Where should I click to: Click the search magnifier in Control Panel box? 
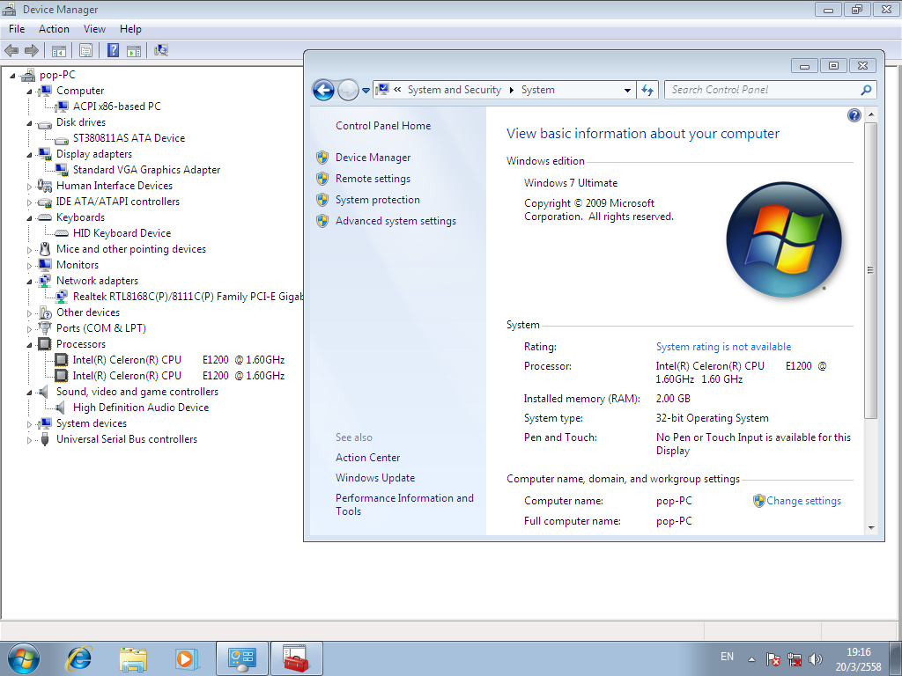pyautogui.click(x=866, y=90)
